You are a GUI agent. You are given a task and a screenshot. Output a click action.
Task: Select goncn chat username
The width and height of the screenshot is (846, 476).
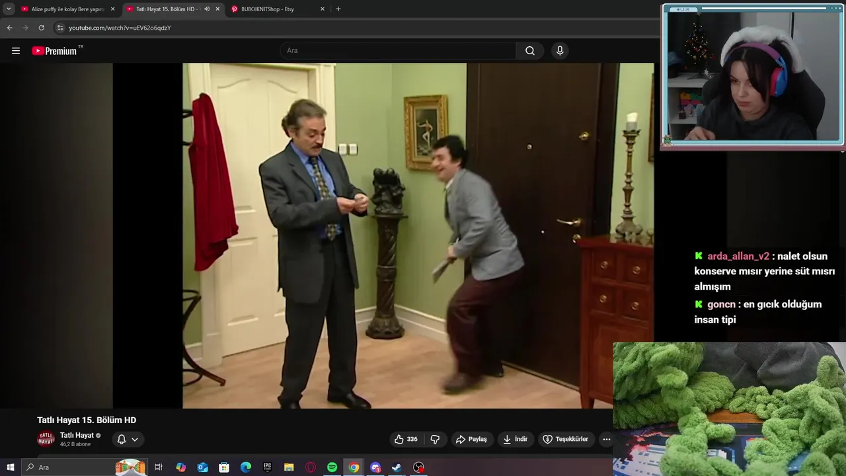(721, 305)
